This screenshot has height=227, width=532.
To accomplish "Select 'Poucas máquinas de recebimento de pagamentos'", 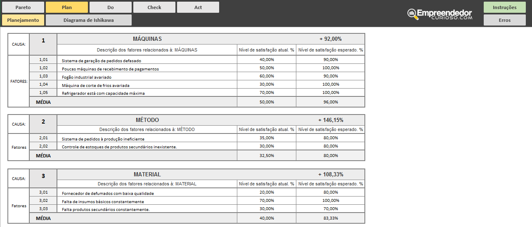I will 147,68.
